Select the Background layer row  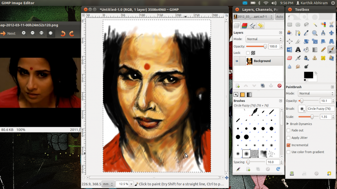point(258,61)
